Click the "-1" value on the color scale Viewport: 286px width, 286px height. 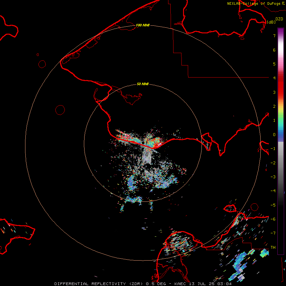pos(273,149)
